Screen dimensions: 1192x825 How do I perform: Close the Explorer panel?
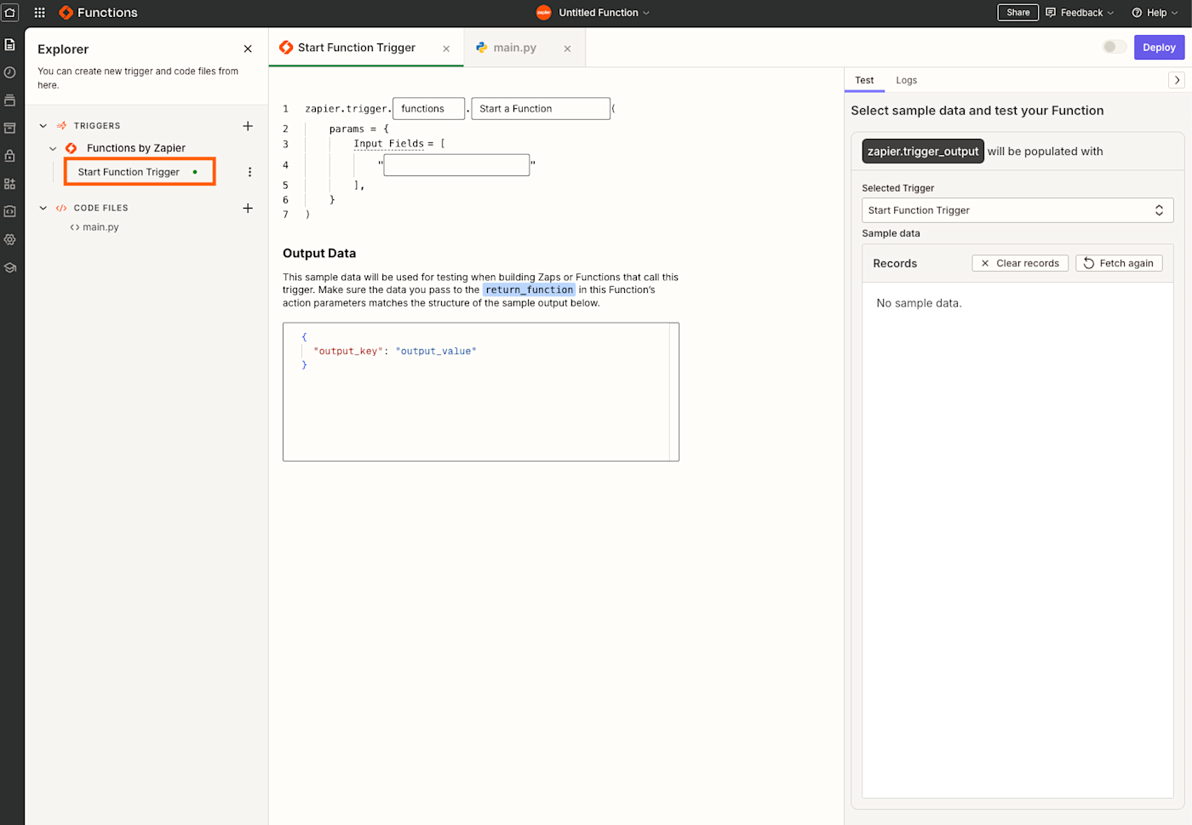(x=248, y=49)
